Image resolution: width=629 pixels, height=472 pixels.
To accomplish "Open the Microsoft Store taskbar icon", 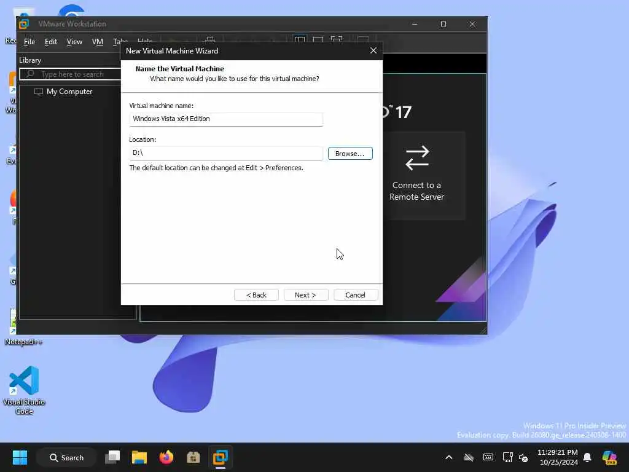I will click(193, 457).
